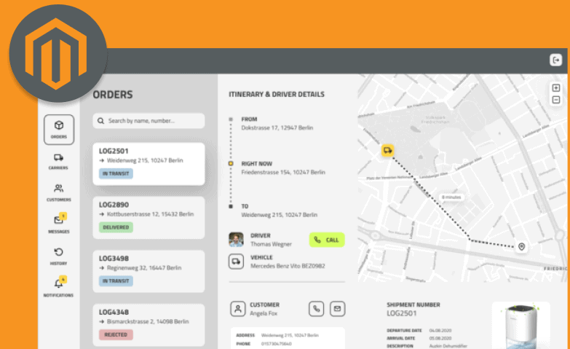Viewport: 570px width, 349px height.
Task: Click IN TRANSIT badge on LOG3498
Action: pyautogui.click(x=116, y=281)
